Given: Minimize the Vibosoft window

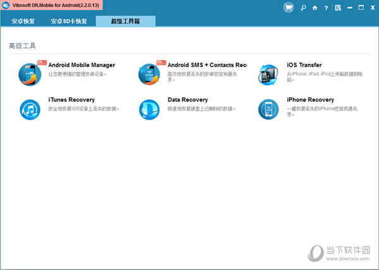Looking at the screenshot, I should point(349,8).
